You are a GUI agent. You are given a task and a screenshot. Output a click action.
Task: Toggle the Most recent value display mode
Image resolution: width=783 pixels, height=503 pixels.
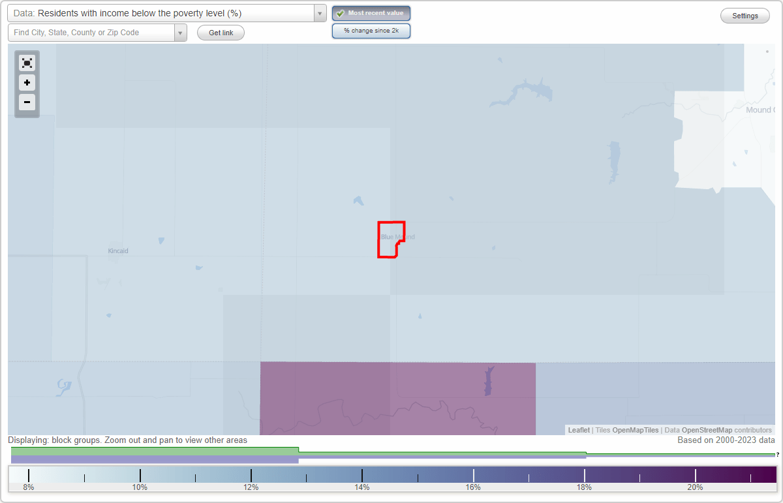[371, 13]
